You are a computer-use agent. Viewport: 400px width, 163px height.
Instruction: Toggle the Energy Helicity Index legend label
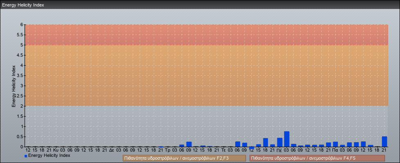coord(49,155)
